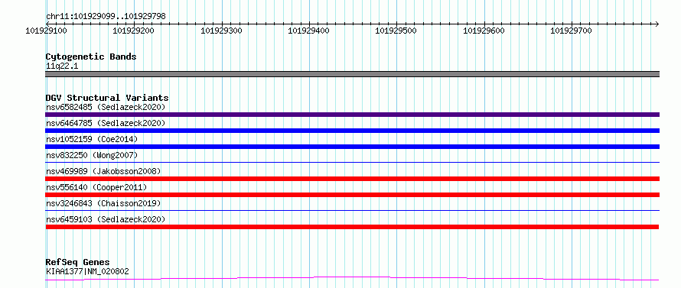
Task: Click the blue nsv1052159 variant bar
Action: 352,147
